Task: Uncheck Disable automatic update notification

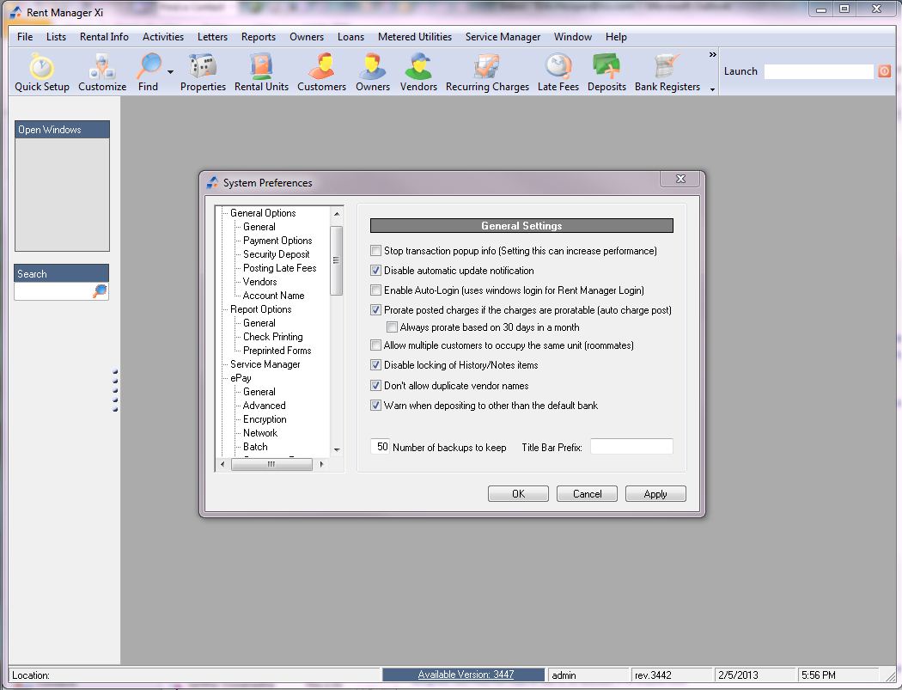Action: (x=375, y=270)
